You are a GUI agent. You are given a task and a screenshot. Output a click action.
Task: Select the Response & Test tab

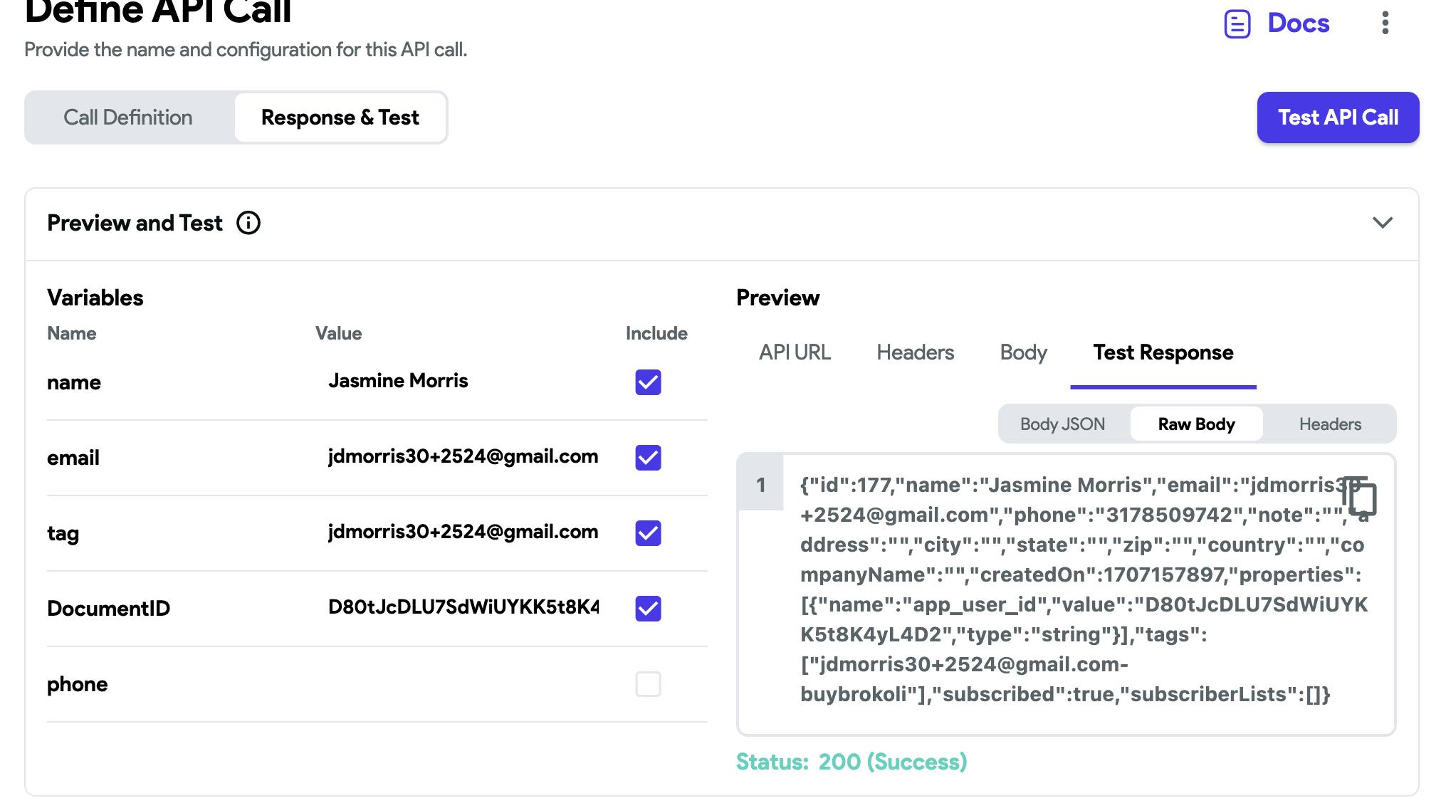pos(340,117)
